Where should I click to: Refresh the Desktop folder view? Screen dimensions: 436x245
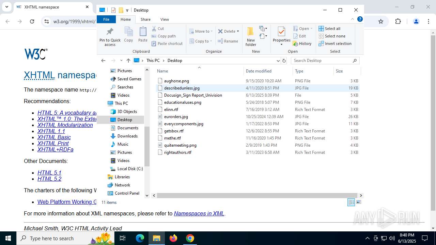[284, 61]
